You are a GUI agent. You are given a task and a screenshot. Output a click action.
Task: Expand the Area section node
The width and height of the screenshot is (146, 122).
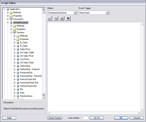point(15,93)
